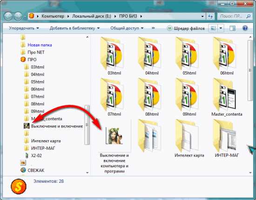
Task: Select Новая папка in the tree
Action: click(x=40, y=45)
